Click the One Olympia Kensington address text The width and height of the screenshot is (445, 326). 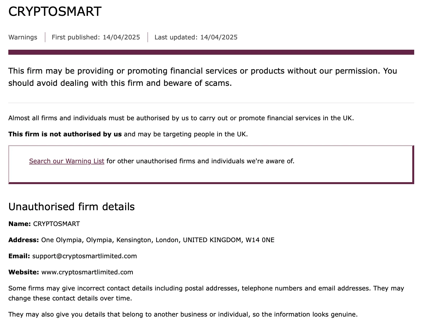pos(158,240)
